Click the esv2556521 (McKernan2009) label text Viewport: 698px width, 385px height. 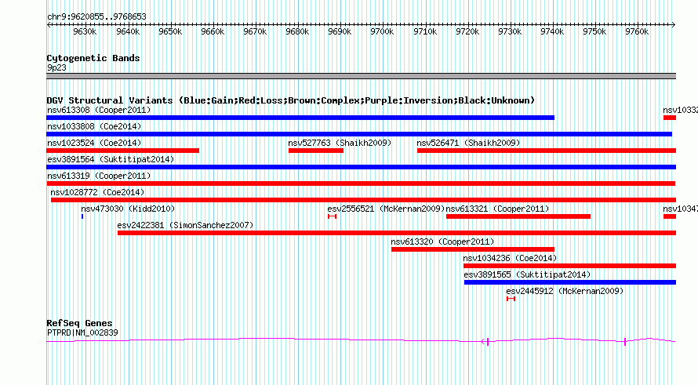(386, 209)
